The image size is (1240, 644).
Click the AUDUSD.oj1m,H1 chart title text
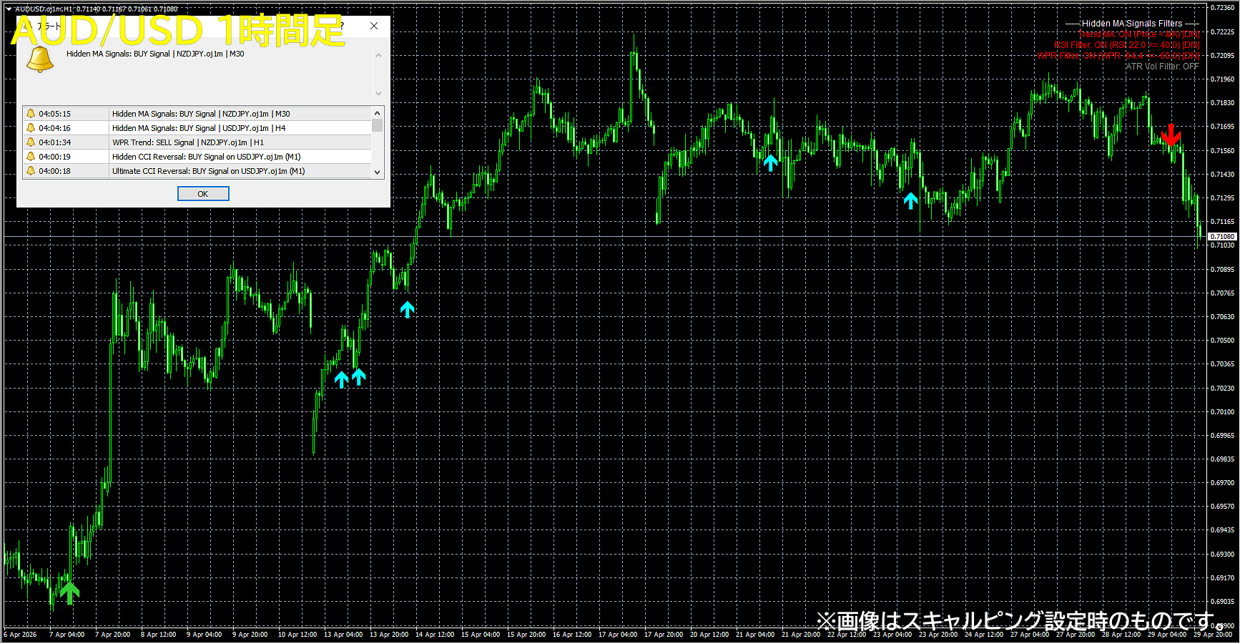tap(44, 9)
